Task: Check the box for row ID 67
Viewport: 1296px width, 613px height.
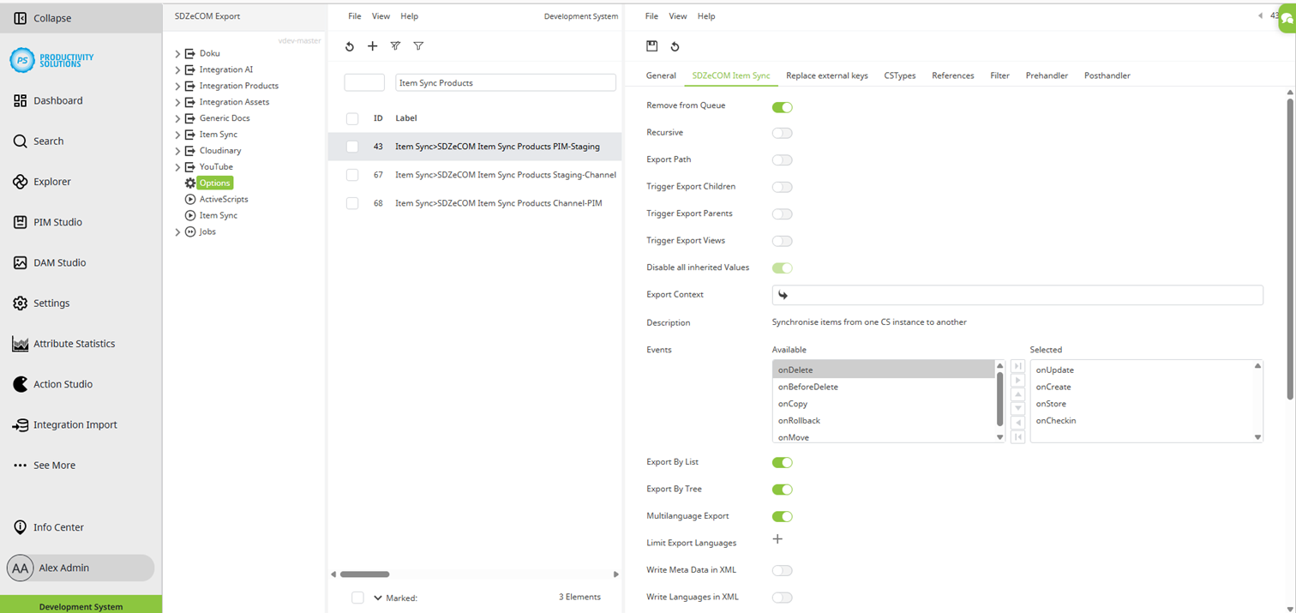Action: click(352, 175)
